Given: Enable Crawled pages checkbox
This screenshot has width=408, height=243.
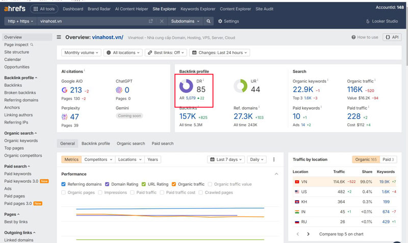Looking at the screenshot, I should (200, 192).
